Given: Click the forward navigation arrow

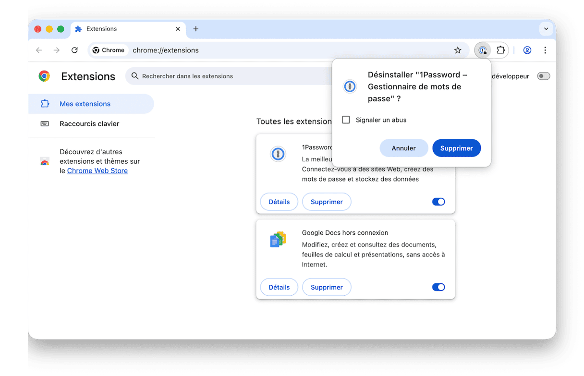Looking at the screenshot, I should 56,50.
